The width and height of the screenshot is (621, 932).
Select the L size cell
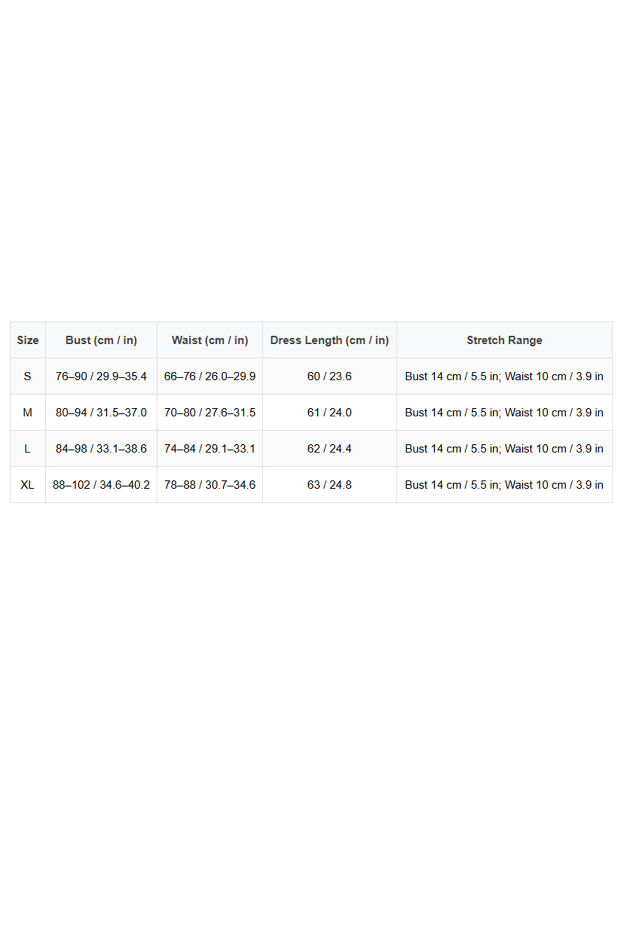[27, 449]
